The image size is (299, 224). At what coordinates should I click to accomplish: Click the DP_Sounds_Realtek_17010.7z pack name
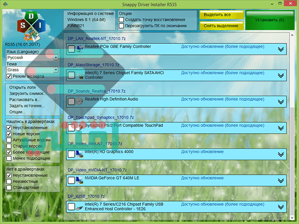(x=97, y=91)
